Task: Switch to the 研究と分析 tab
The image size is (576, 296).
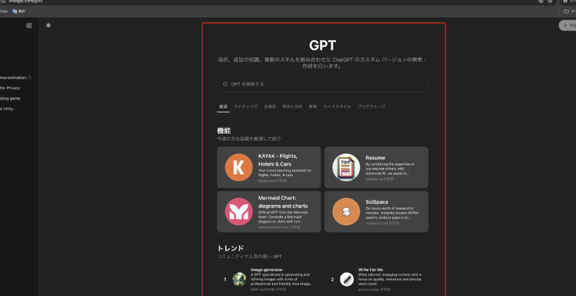Action: coord(292,106)
